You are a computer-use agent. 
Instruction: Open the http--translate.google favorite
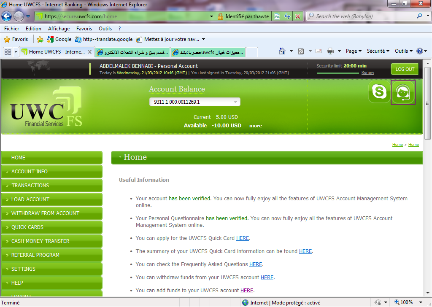104,39
